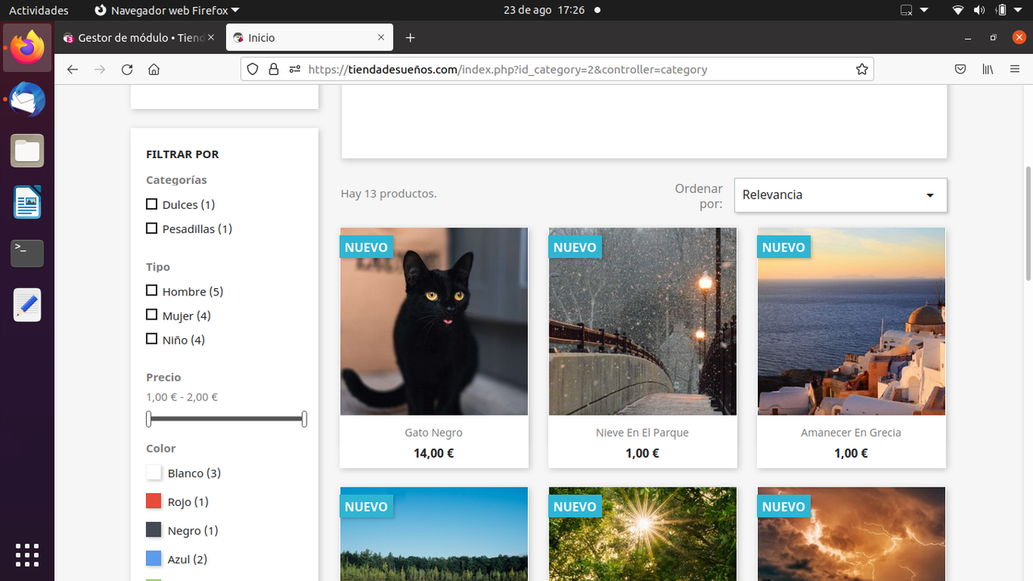This screenshot has width=1033, height=581.
Task: Click the Gato Negro price 14,00 €
Action: [433, 454]
